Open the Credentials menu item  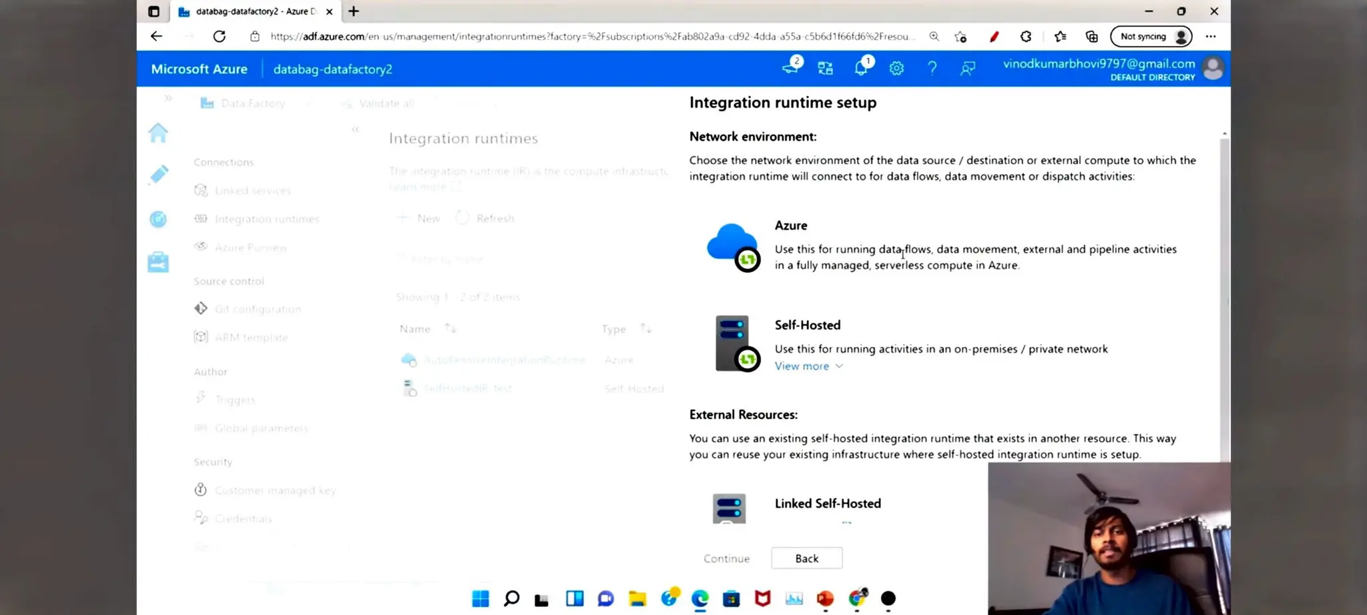pos(233,518)
